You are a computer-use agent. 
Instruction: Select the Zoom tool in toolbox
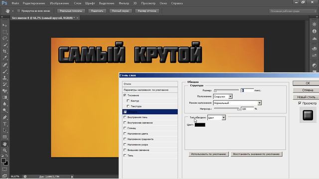click(4, 150)
